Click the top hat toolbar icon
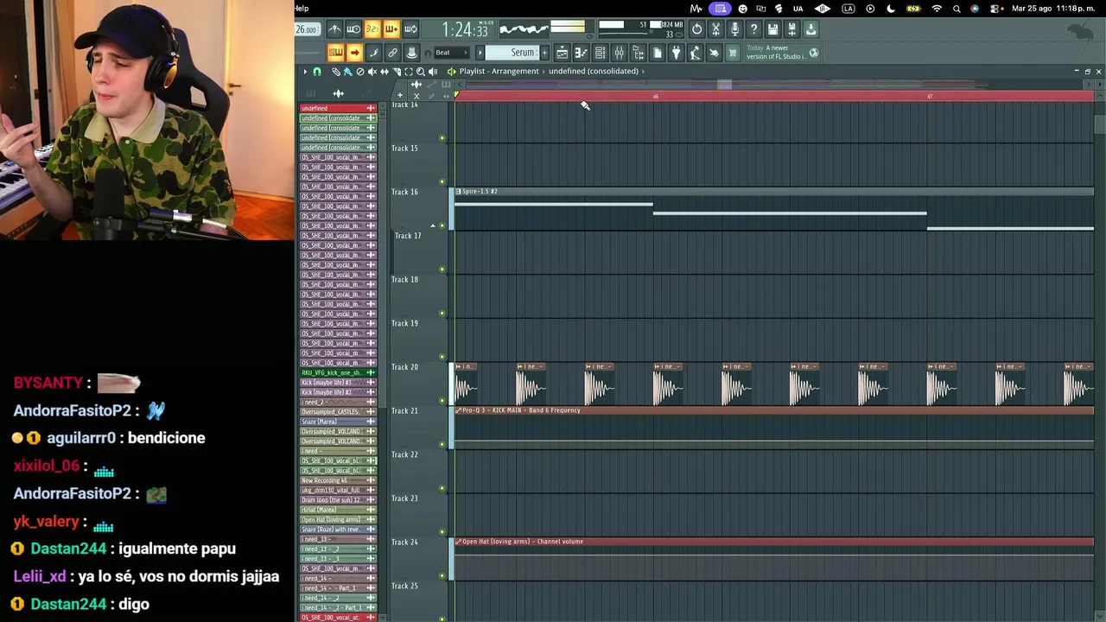 (x=412, y=53)
